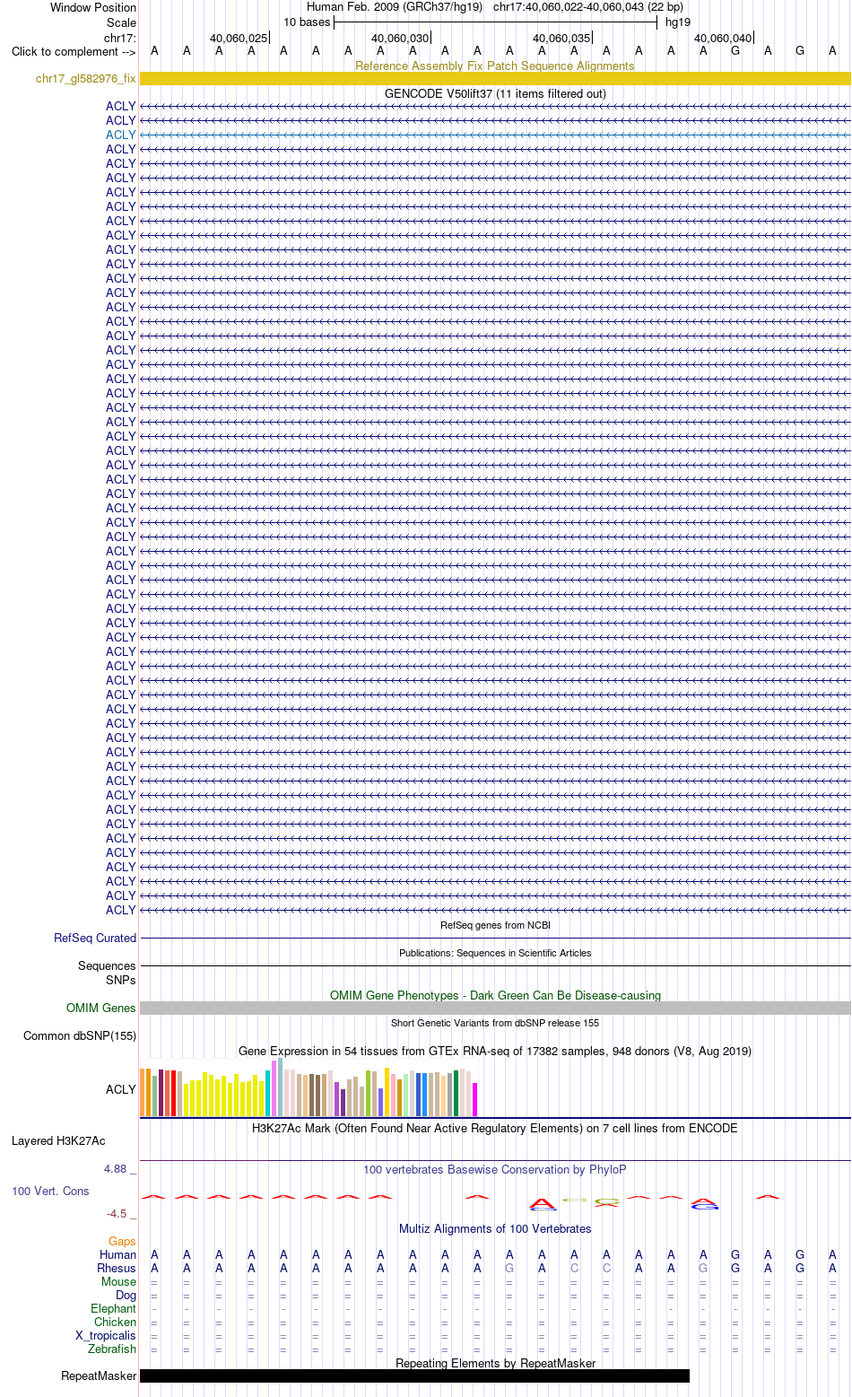Open the OMIM Genes track label
This screenshot has height=1397, width=852.
click(101, 1008)
